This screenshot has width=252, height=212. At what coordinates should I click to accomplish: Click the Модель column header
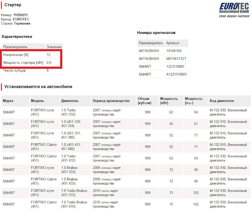[x=37, y=101]
